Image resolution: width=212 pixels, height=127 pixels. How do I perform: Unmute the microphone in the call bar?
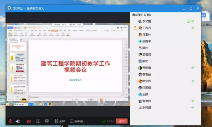(x=10, y=121)
